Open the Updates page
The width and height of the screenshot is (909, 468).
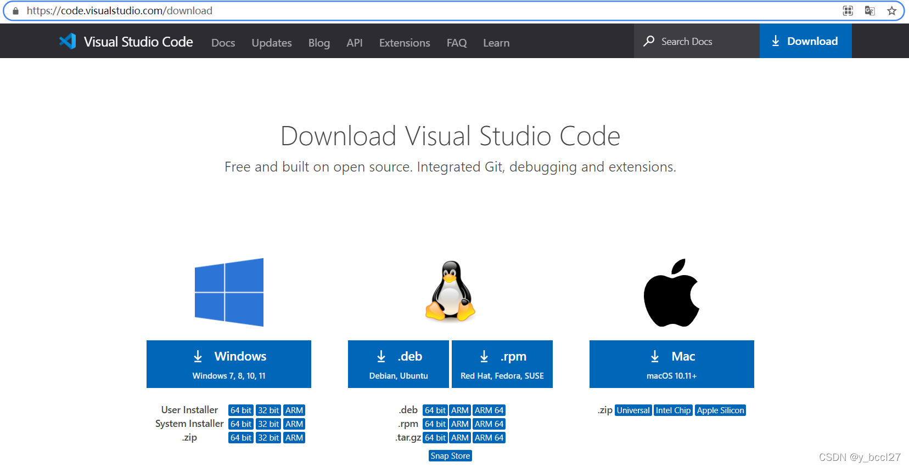(x=272, y=43)
